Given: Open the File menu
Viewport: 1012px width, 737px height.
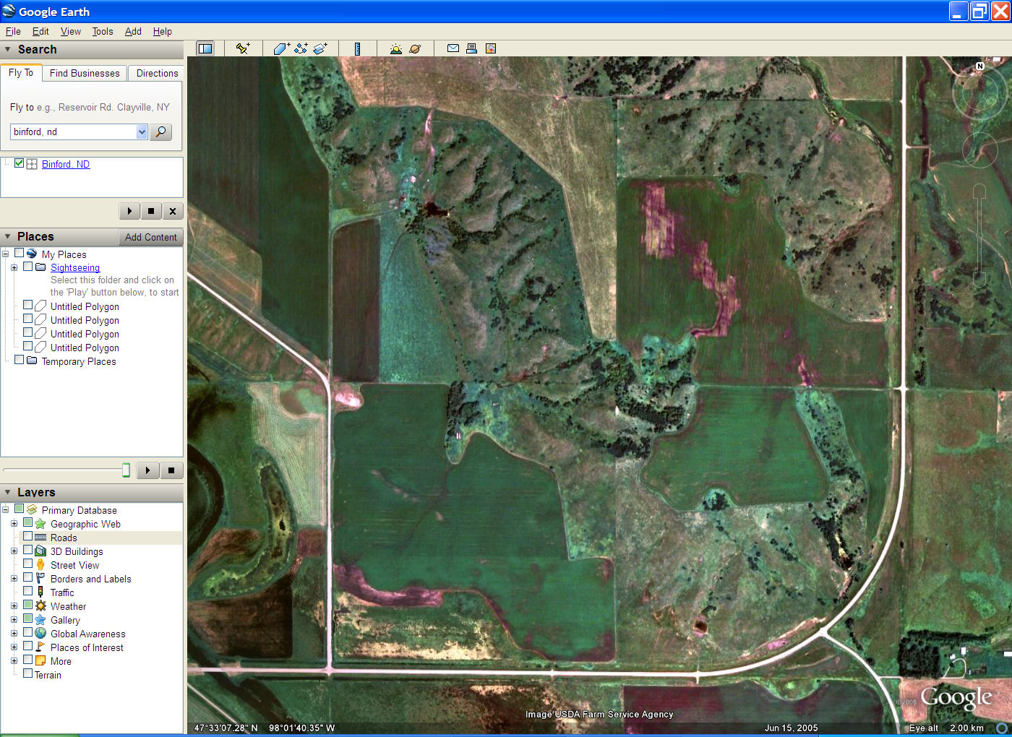Looking at the screenshot, I should [x=13, y=31].
